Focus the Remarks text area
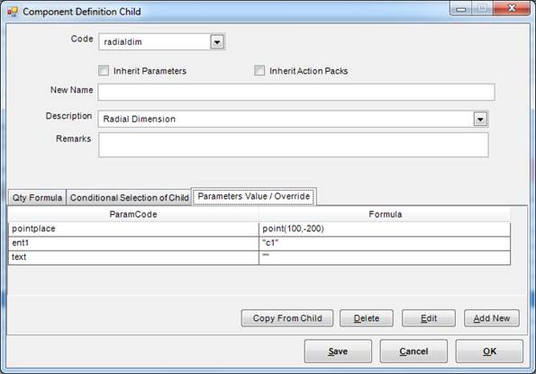 [x=294, y=145]
